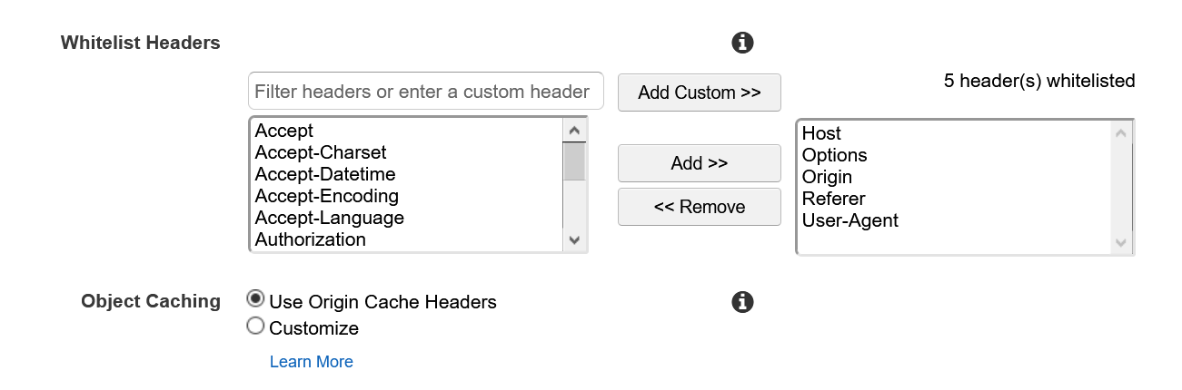
Task: Select Use Origin Cache Headers radio button
Action: pos(256,299)
